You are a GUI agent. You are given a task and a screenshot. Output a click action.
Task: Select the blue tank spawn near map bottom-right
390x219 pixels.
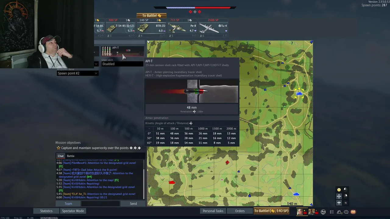pos(296,194)
